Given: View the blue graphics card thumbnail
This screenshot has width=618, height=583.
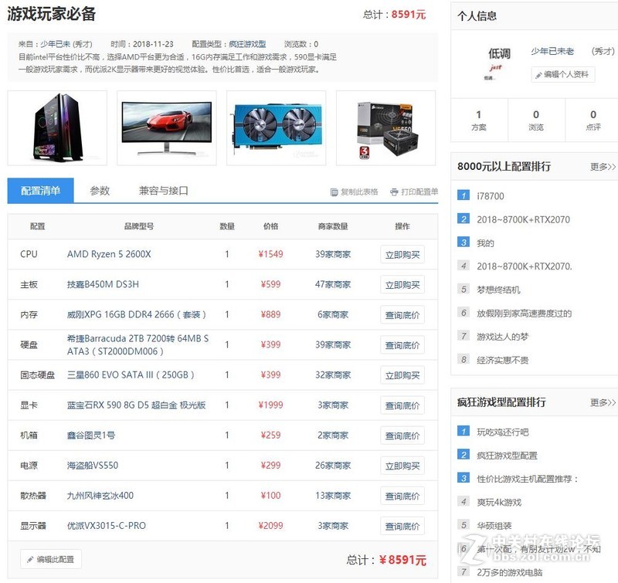Looking at the screenshot, I should [277, 127].
